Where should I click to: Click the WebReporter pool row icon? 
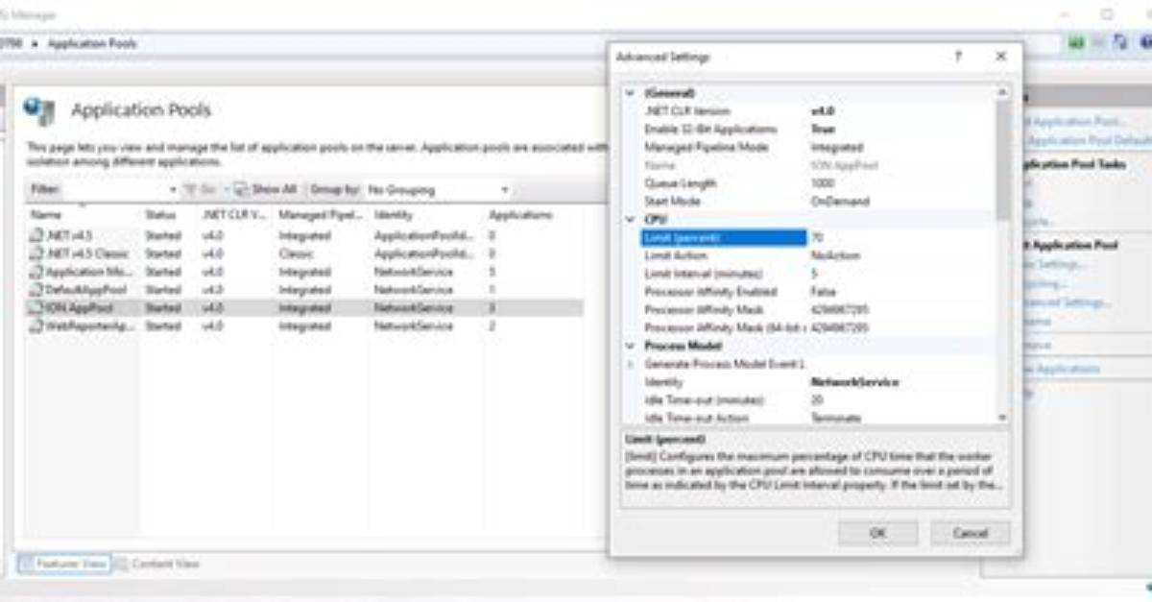pos(36,326)
